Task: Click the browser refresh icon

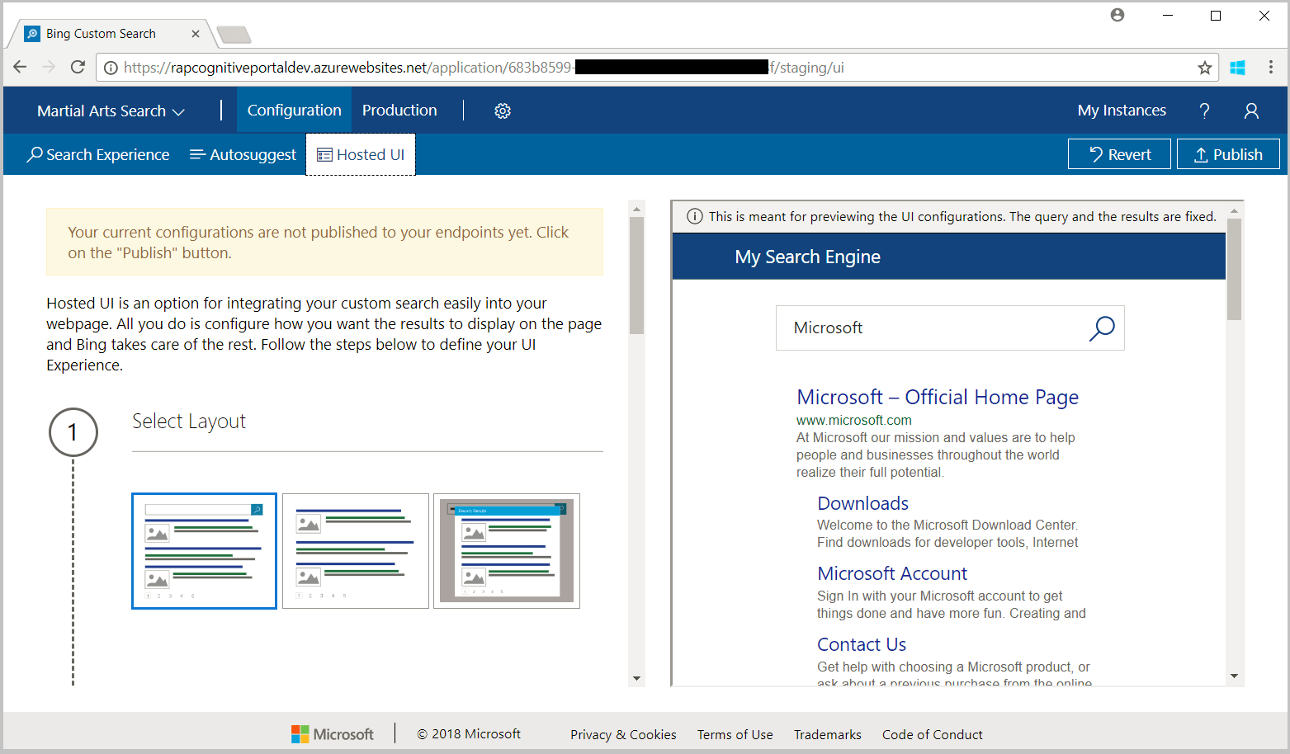Action: pyautogui.click(x=78, y=67)
